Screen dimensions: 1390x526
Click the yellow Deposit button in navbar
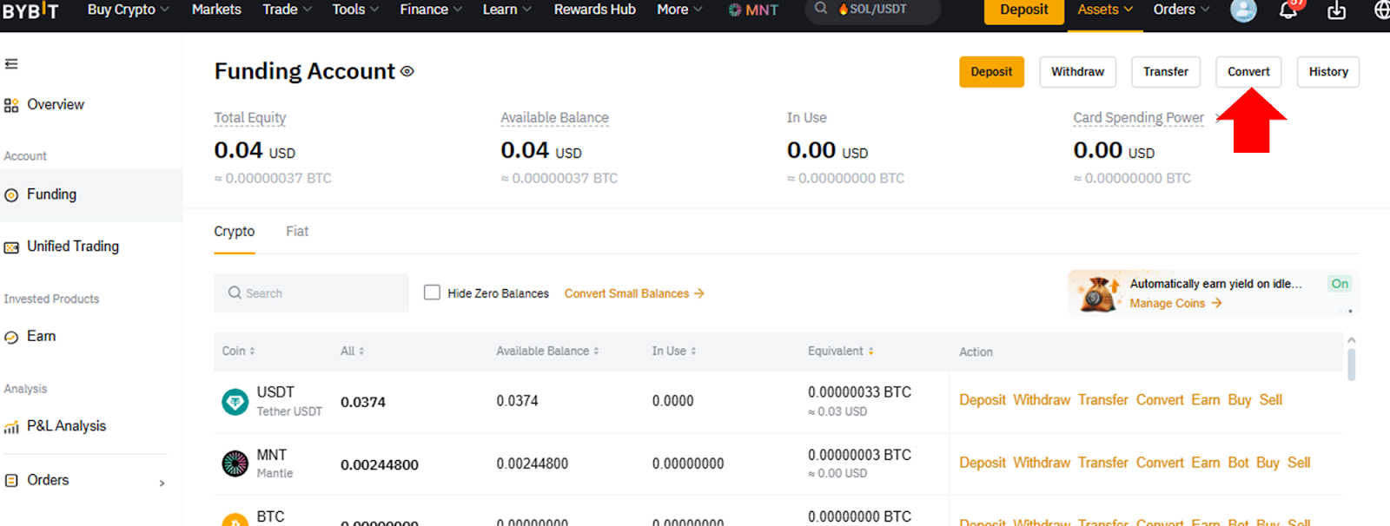[1024, 10]
